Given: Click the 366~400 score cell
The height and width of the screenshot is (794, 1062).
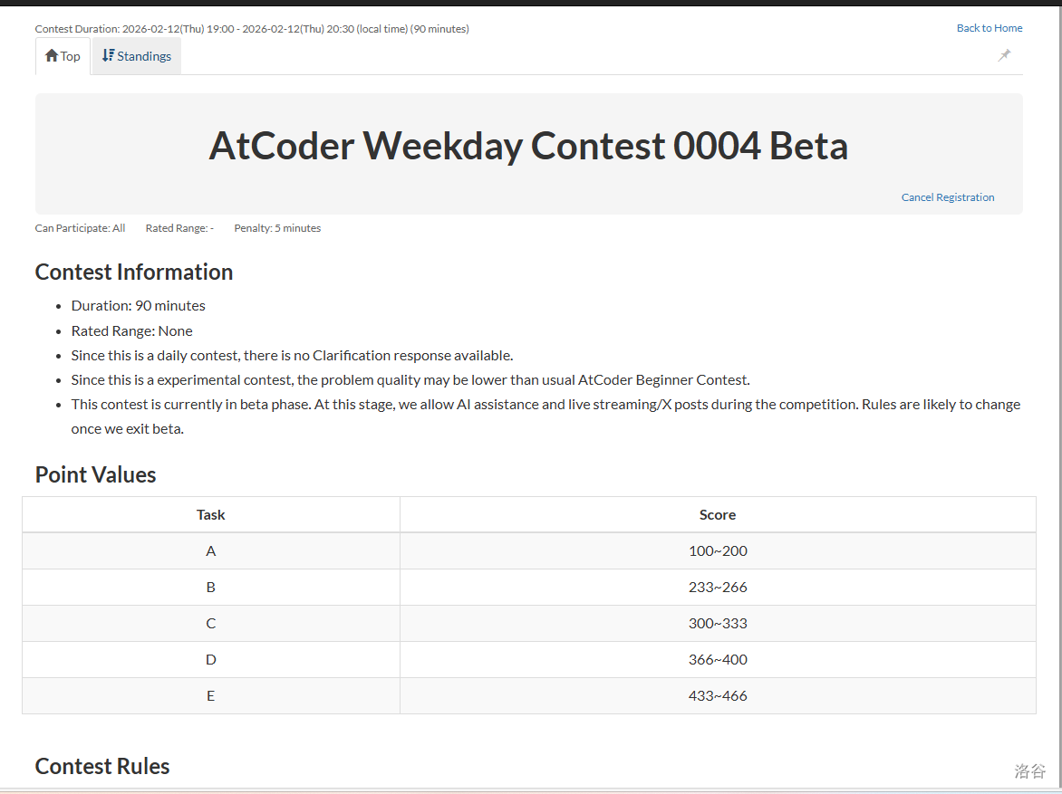Looking at the screenshot, I should 718,660.
